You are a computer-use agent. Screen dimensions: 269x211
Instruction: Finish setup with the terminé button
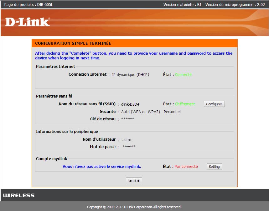(x=134, y=180)
